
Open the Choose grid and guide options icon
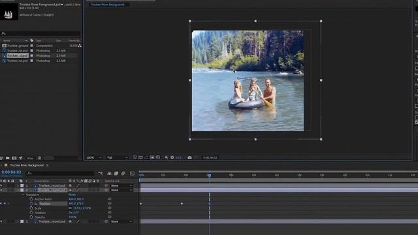click(x=158, y=157)
